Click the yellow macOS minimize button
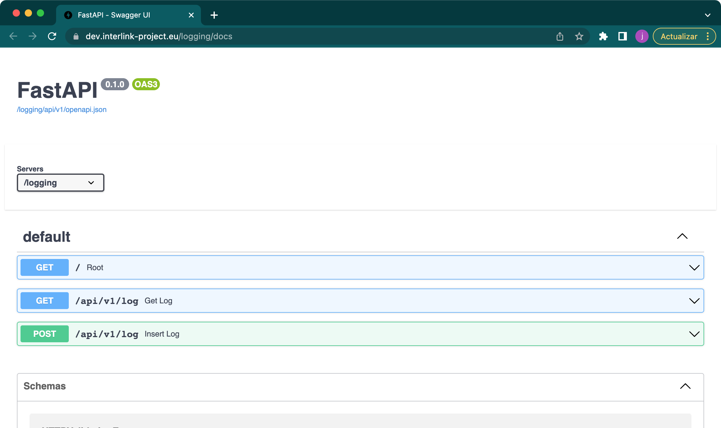The width and height of the screenshot is (721, 428). (28, 13)
